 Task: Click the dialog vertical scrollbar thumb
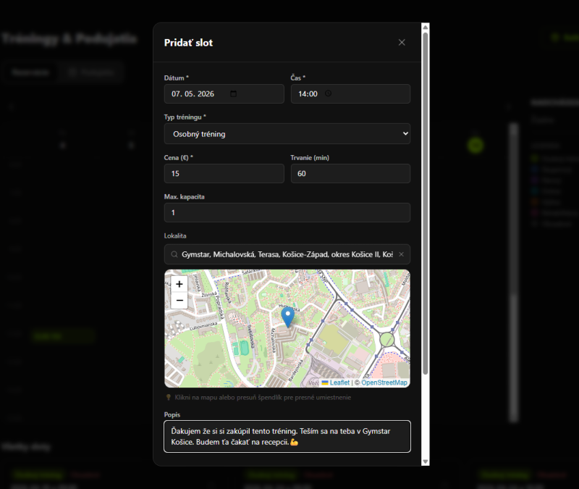pos(426,204)
